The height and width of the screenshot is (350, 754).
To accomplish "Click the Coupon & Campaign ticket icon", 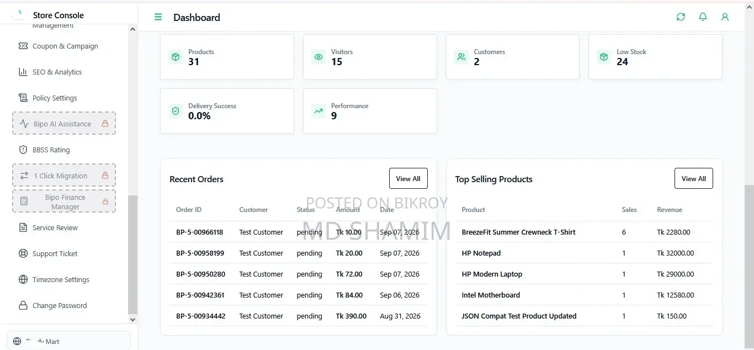I will pos(23,46).
